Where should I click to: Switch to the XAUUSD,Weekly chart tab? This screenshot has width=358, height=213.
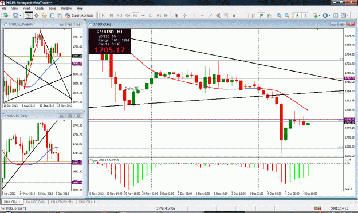pos(62,202)
